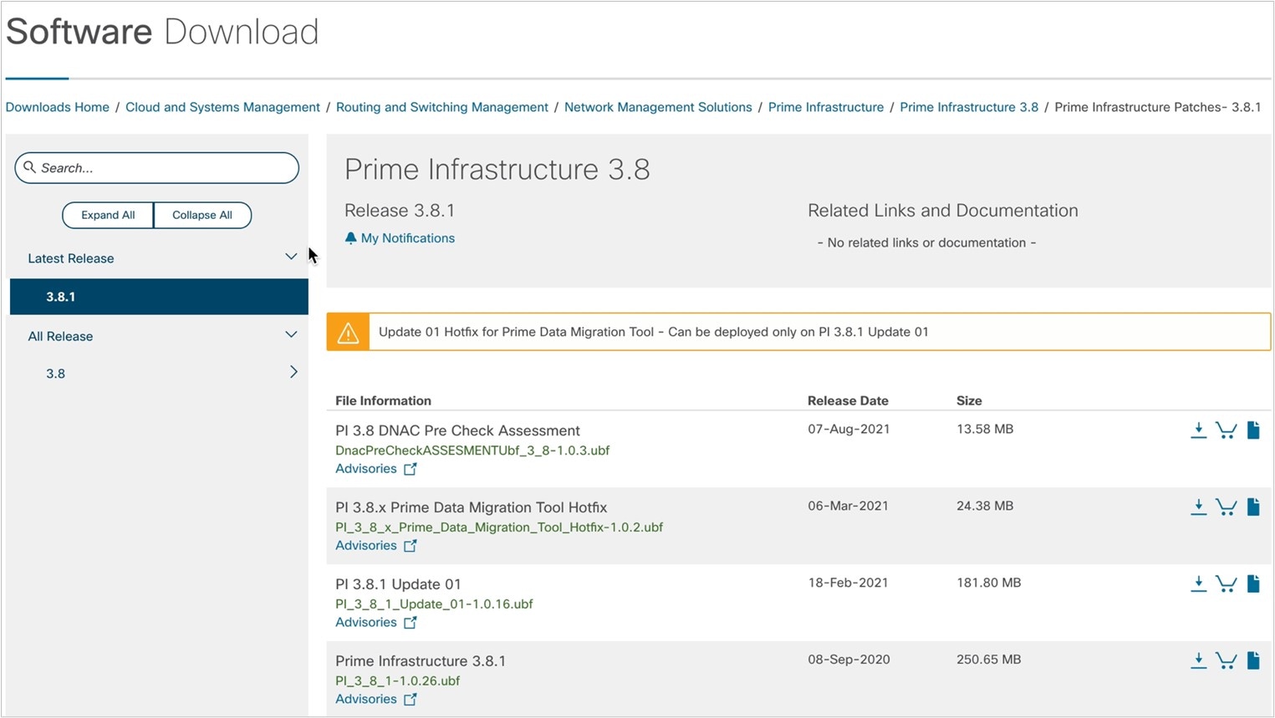
Task: Open Advisories link for DNAC Pre Check Assessment
Action: point(366,469)
